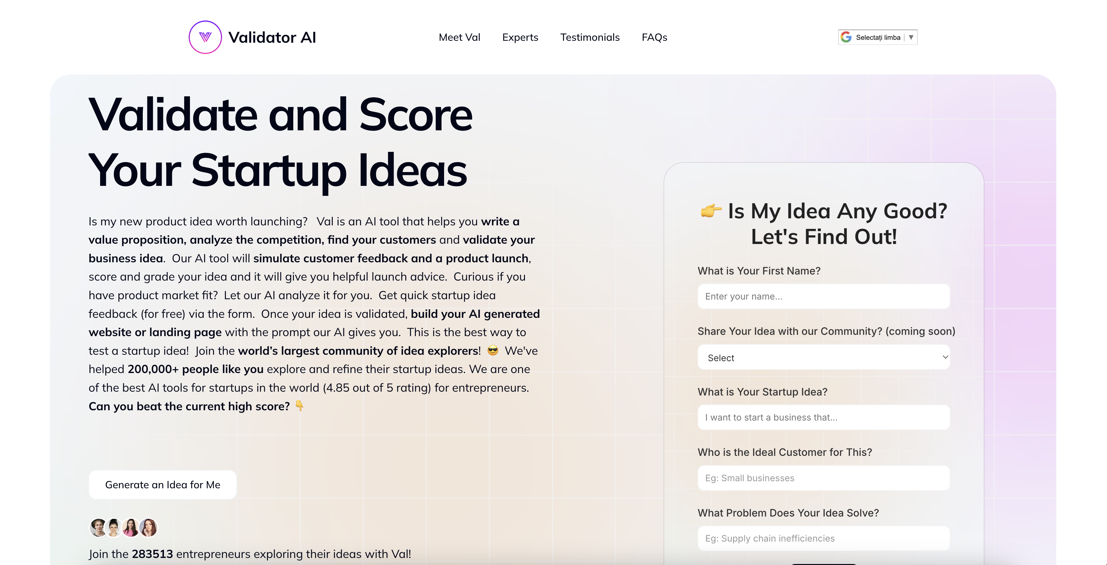Click the startup idea text field

point(823,417)
